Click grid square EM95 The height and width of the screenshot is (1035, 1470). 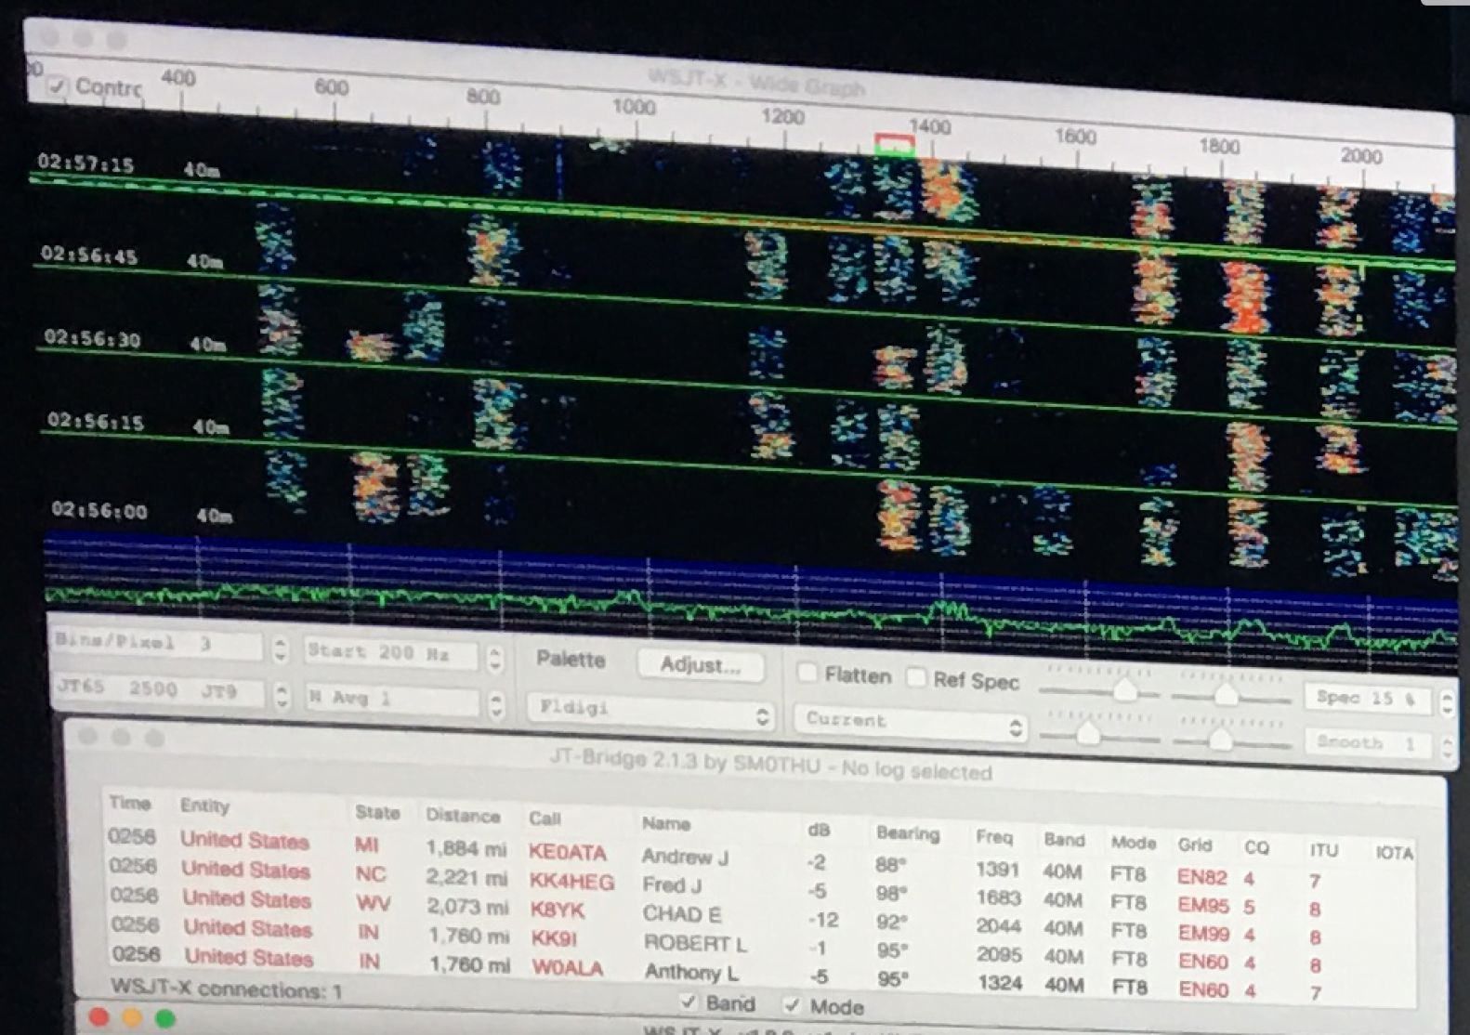pyautogui.click(x=1202, y=905)
